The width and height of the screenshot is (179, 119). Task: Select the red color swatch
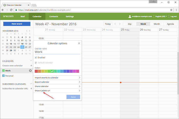(36, 71)
